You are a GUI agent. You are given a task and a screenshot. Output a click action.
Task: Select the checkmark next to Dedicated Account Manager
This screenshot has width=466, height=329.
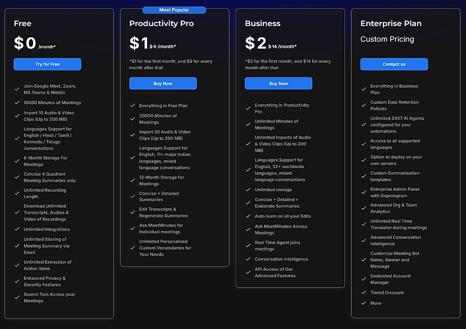[364, 279]
